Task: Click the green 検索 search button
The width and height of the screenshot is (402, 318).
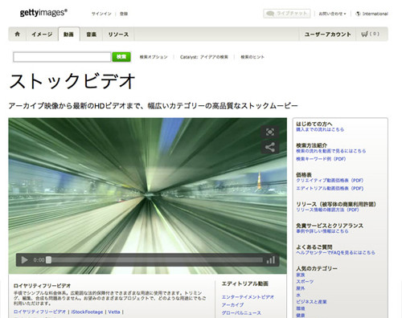Action: pyautogui.click(x=121, y=57)
